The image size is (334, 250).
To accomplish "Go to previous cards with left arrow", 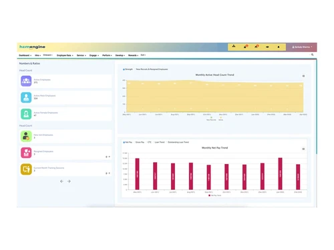I will point(61,181).
